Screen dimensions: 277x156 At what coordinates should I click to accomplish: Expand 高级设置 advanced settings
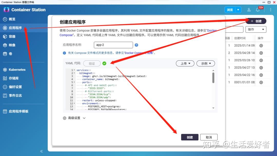(x=74, y=118)
